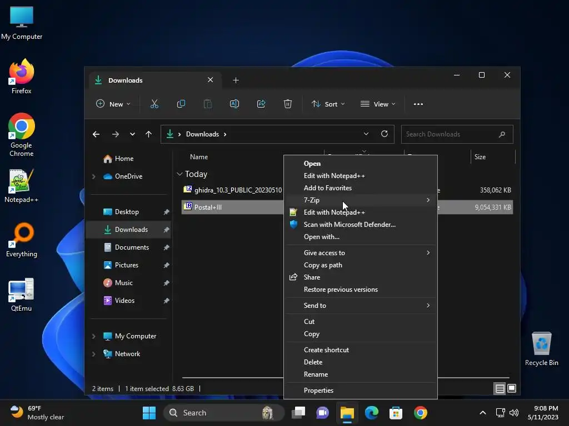
Task: Select Restore previous versions
Action: (x=360, y=290)
